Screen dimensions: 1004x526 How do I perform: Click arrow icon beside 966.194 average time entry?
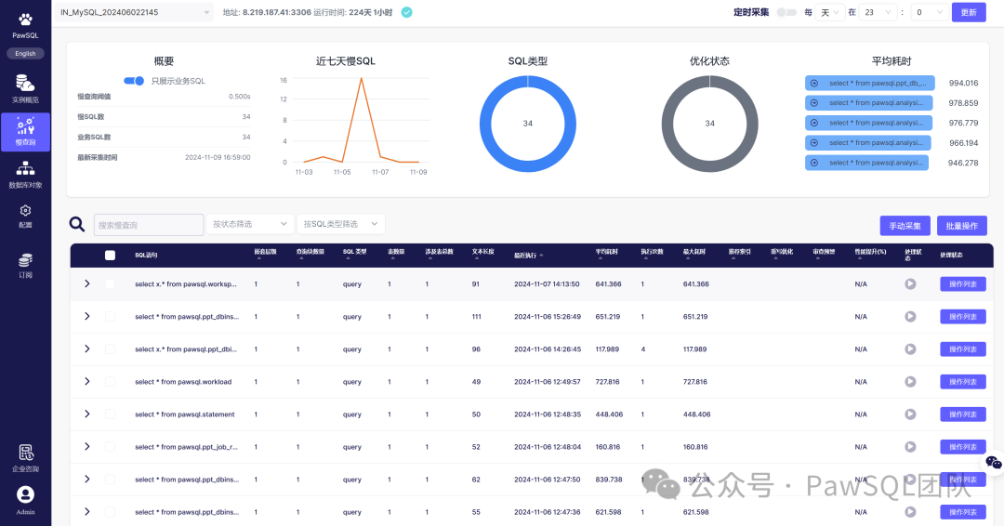(814, 143)
